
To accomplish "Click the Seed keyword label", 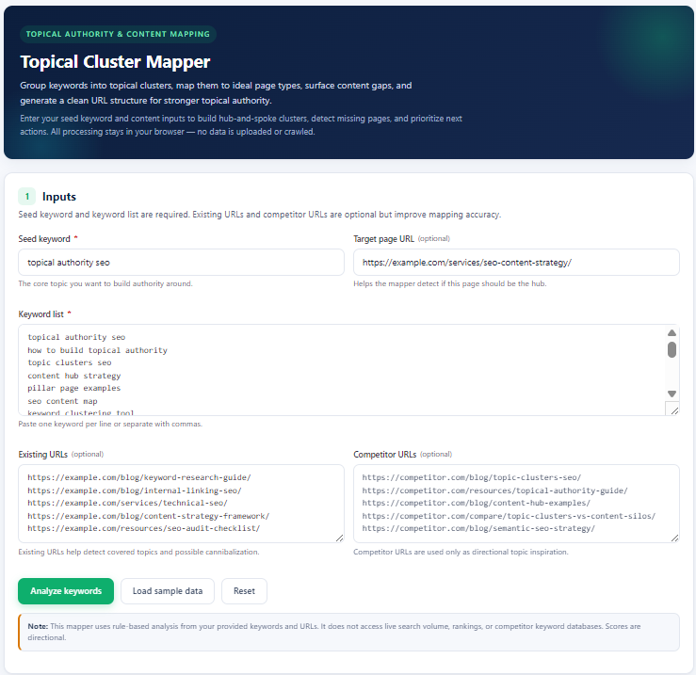I will [44, 239].
